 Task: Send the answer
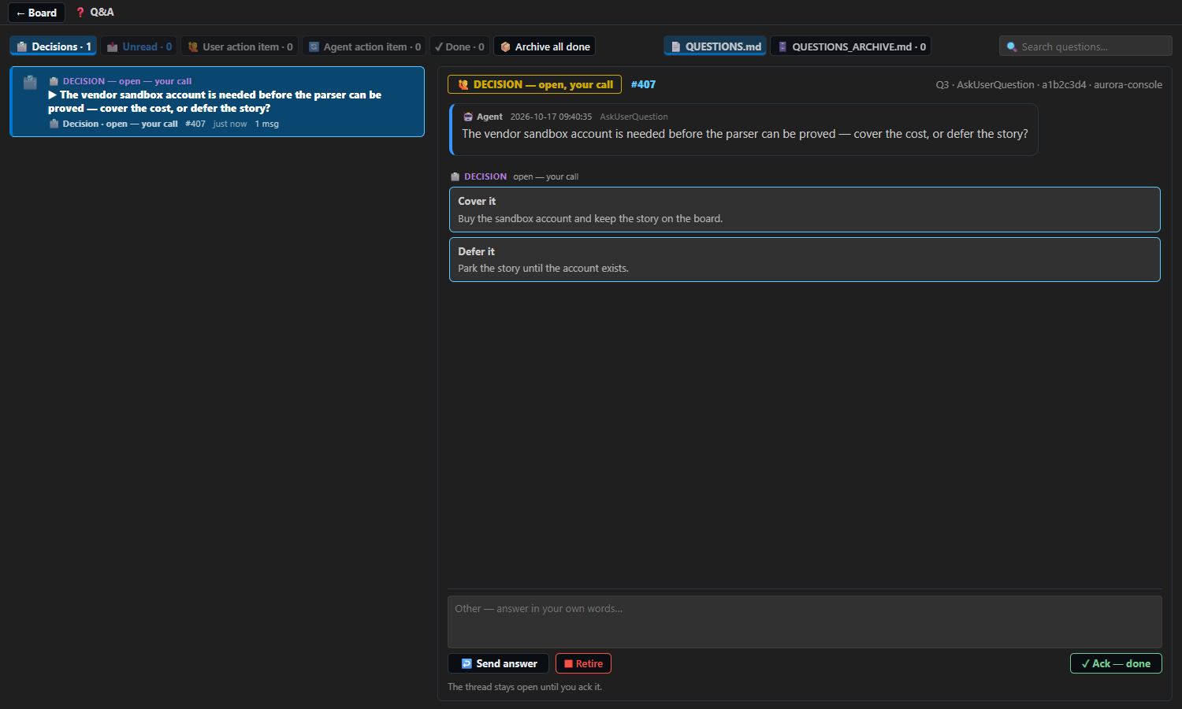499,663
